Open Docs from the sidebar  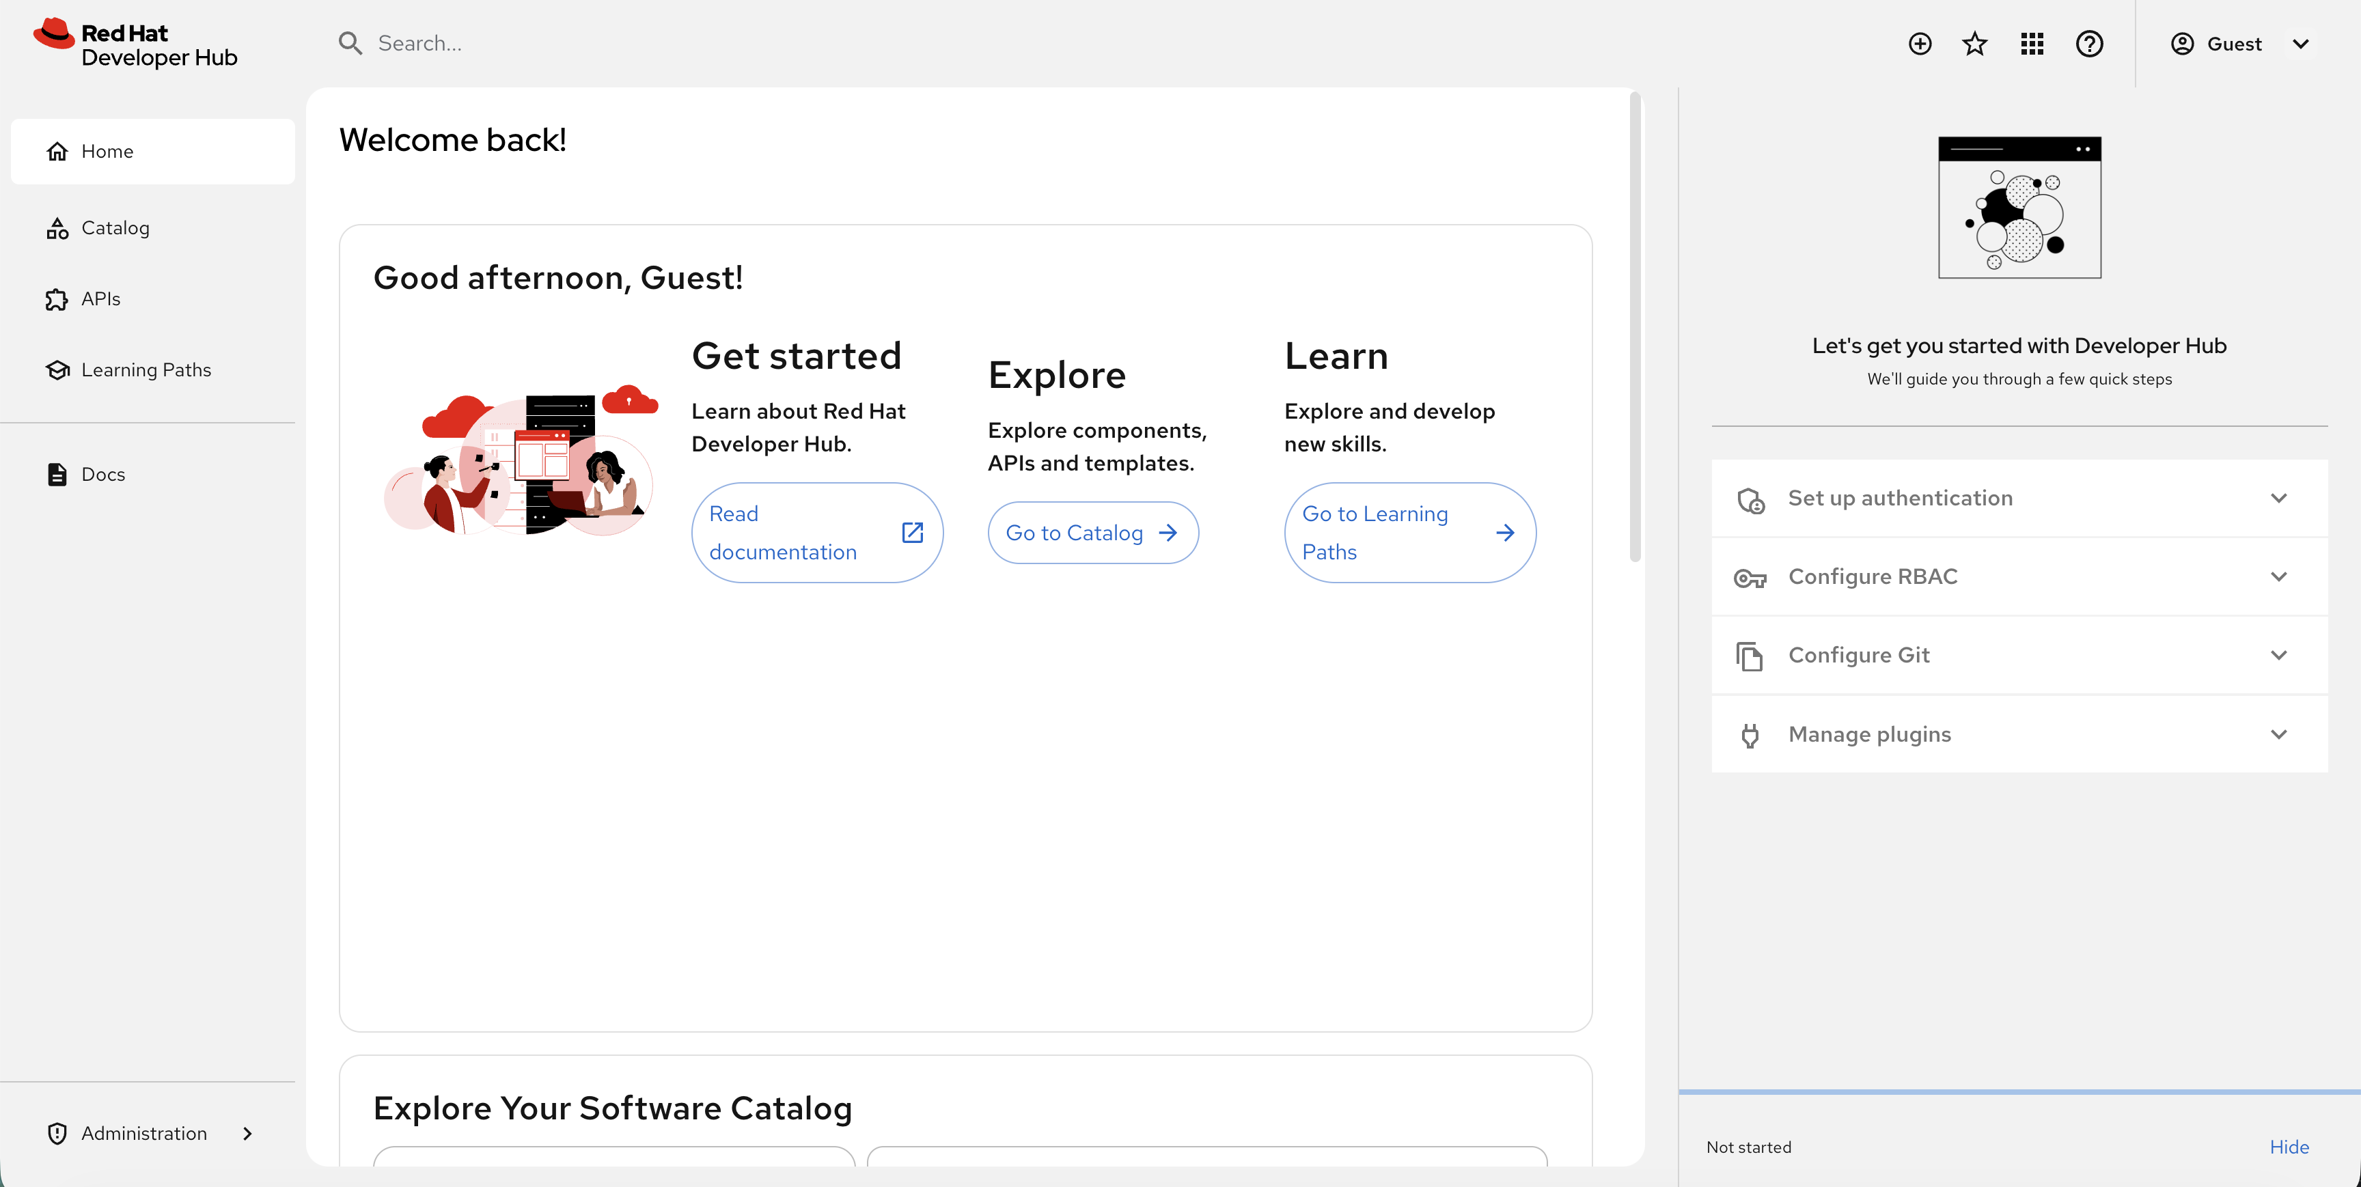[x=102, y=474]
